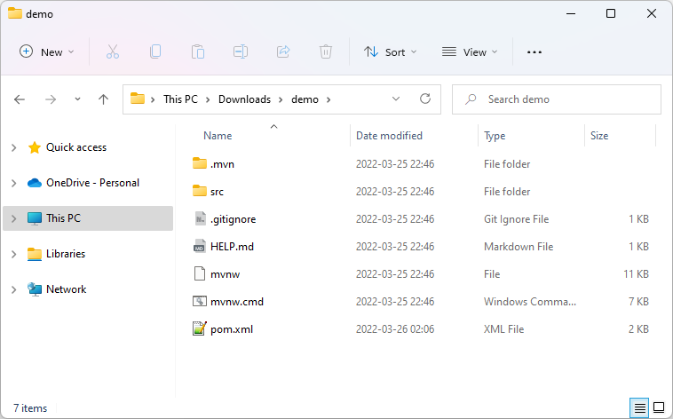The image size is (673, 419).
Task: Select the pom.xml file
Action: point(232,328)
